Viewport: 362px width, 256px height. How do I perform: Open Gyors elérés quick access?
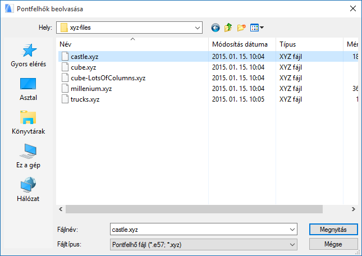pos(29,56)
